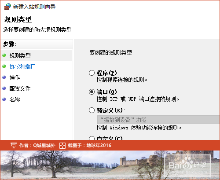The width and height of the screenshot is (220, 180).
Task: Click green bullet beside 规则类型
Action: click(4, 55)
